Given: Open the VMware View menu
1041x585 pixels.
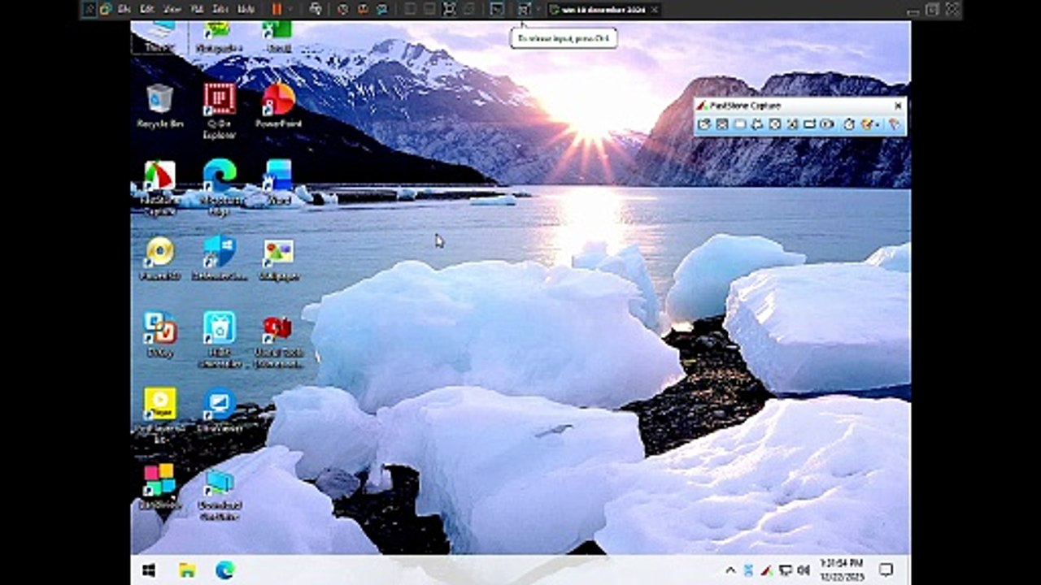Looking at the screenshot, I should [172, 9].
